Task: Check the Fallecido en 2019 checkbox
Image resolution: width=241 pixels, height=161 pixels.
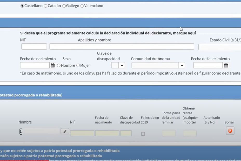Action: click(143, 133)
